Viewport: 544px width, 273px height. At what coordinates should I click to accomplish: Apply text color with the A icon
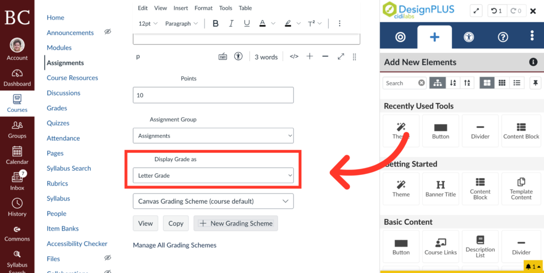(x=262, y=23)
